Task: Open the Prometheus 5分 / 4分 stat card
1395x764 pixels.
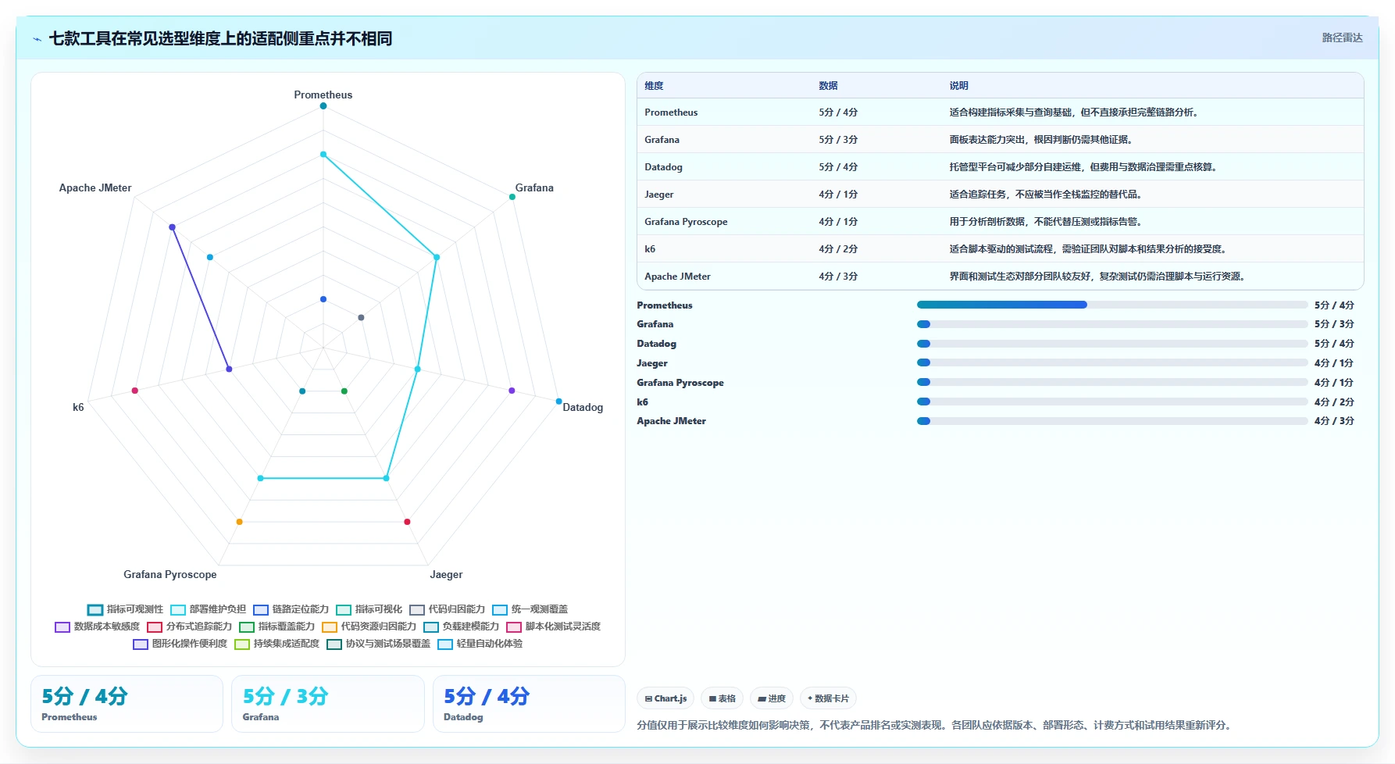Action: (x=127, y=704)
